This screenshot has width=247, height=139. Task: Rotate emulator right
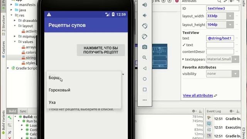[x=145, y=37]
